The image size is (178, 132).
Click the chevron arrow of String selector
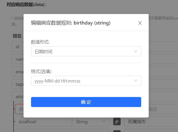coord(104,121)
